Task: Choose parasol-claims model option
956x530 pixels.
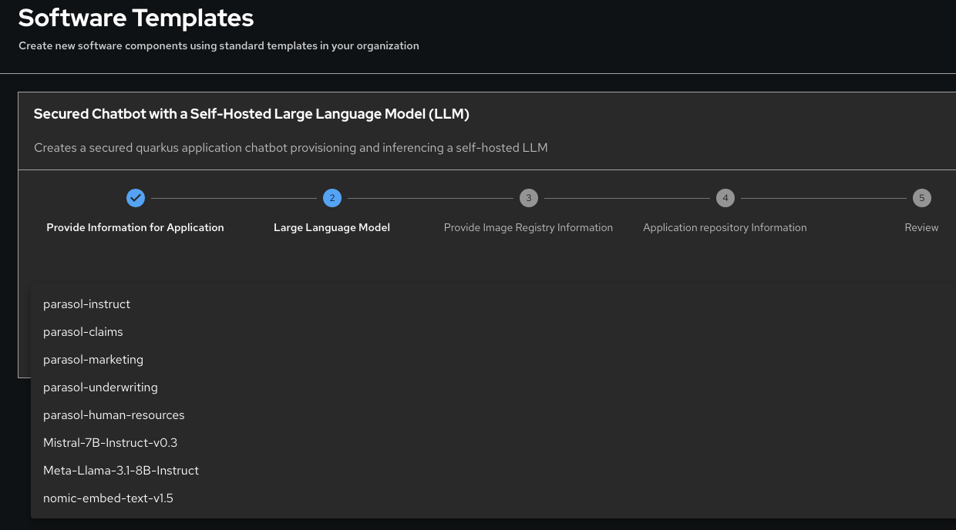Action: pyautogui.click(x=83, y=332)
